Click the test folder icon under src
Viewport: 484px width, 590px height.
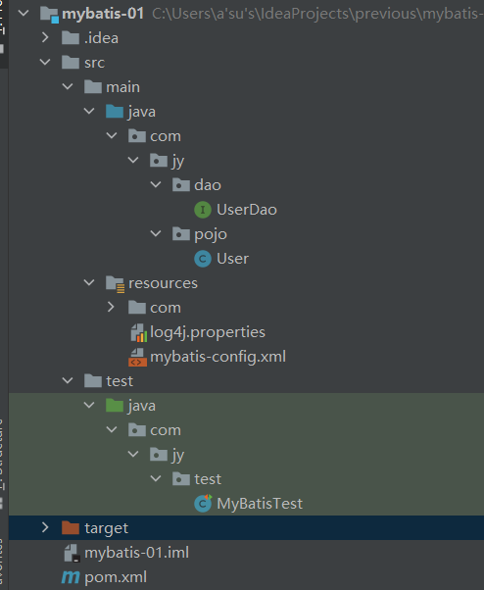(93, 381)
